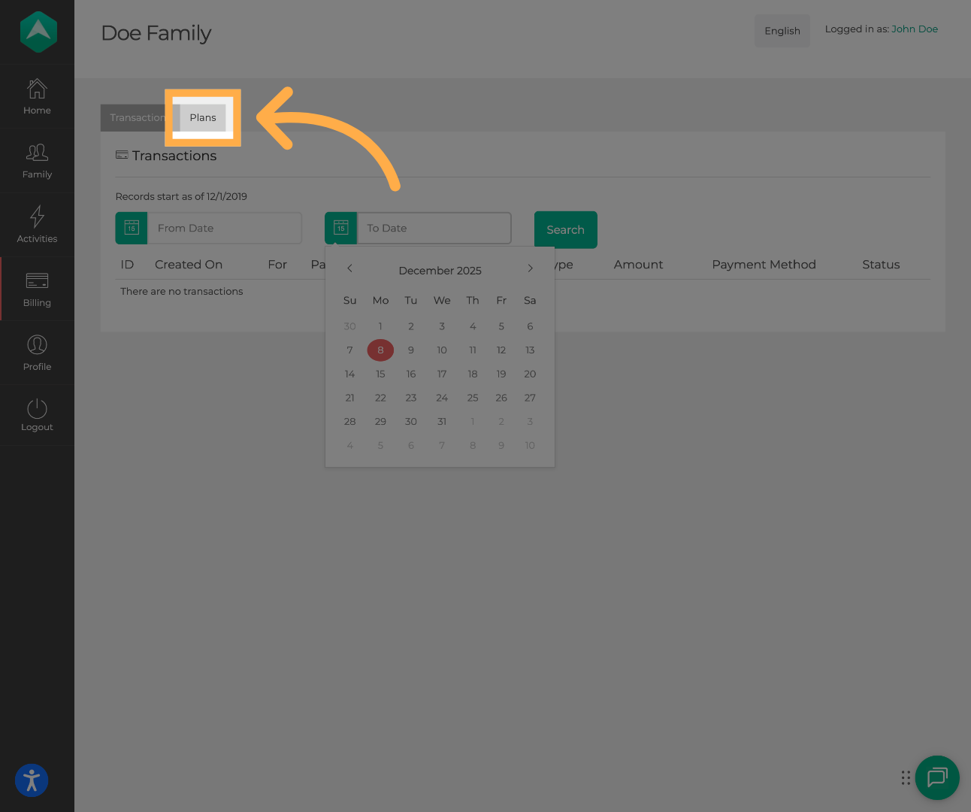The image size is (971, 812).
Task: Open Activities lightning bolt icon
Action: 37,217
